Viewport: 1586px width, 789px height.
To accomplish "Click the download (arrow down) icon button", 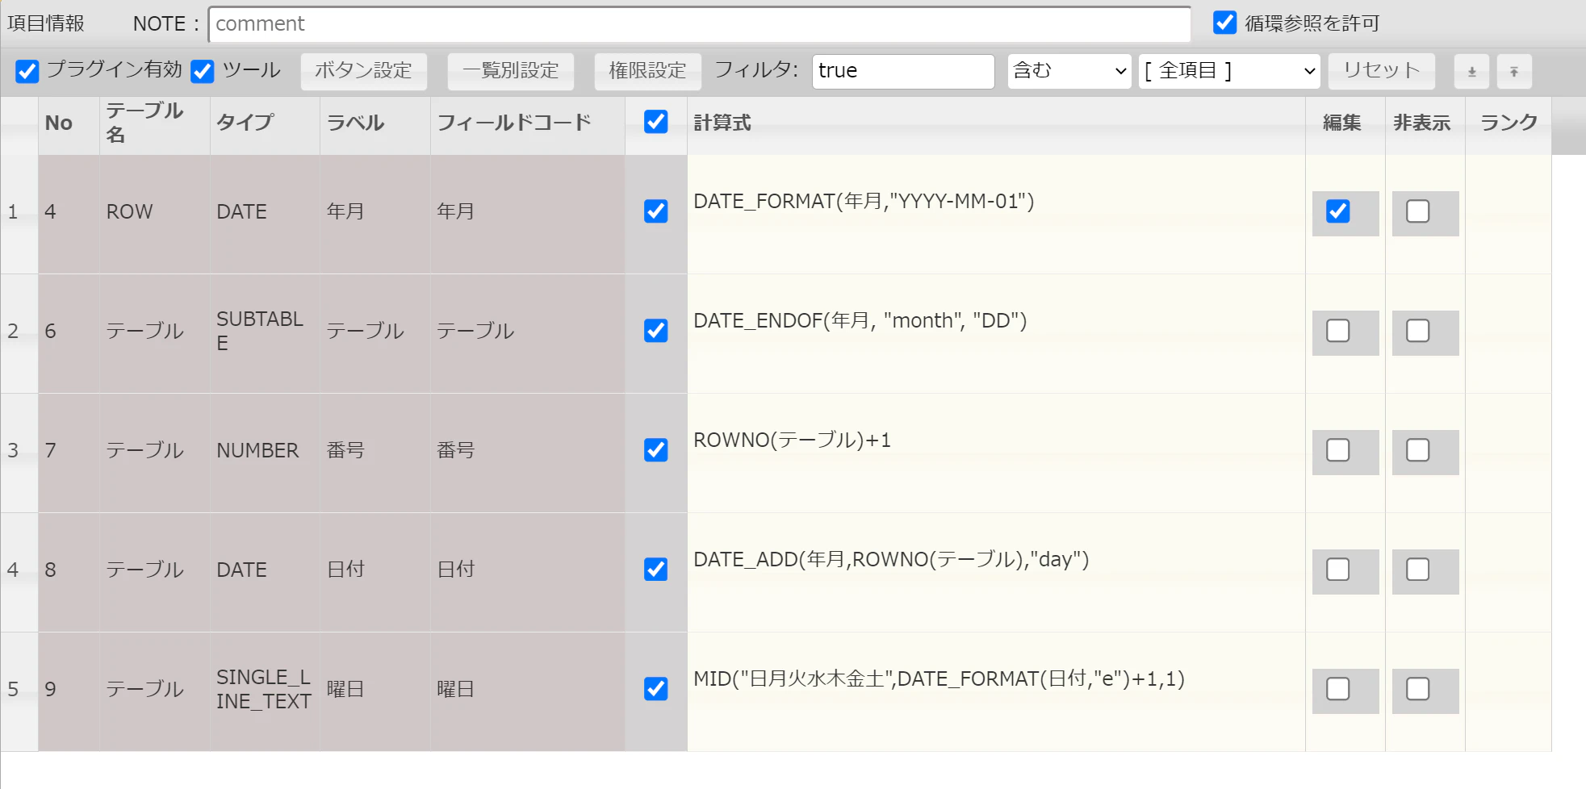I will coord(1471,72).
